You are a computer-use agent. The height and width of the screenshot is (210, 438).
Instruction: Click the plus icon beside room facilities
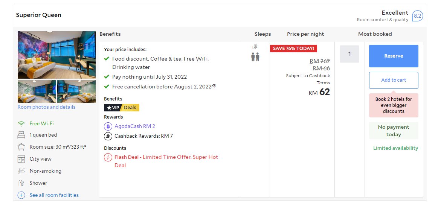tap(21, 195)
